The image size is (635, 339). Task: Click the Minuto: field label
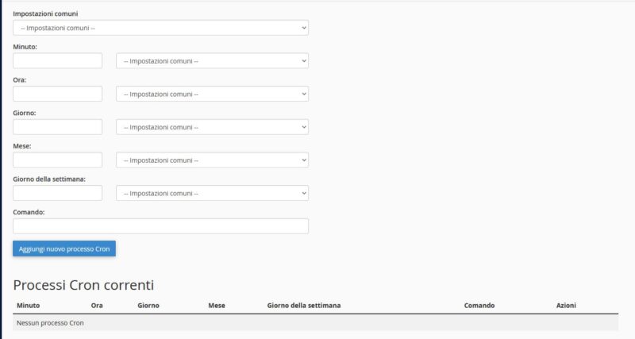pos(25,47)
